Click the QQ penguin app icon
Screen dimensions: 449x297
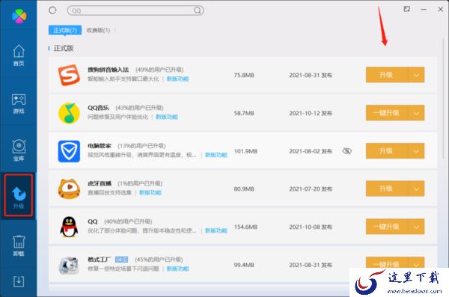(x=69, y=227)
